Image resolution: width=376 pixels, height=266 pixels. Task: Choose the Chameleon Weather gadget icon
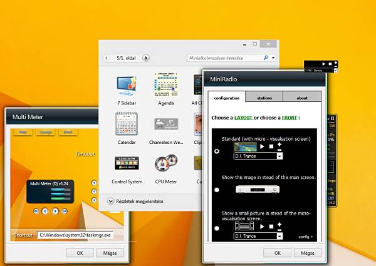[x=166, y=124]
